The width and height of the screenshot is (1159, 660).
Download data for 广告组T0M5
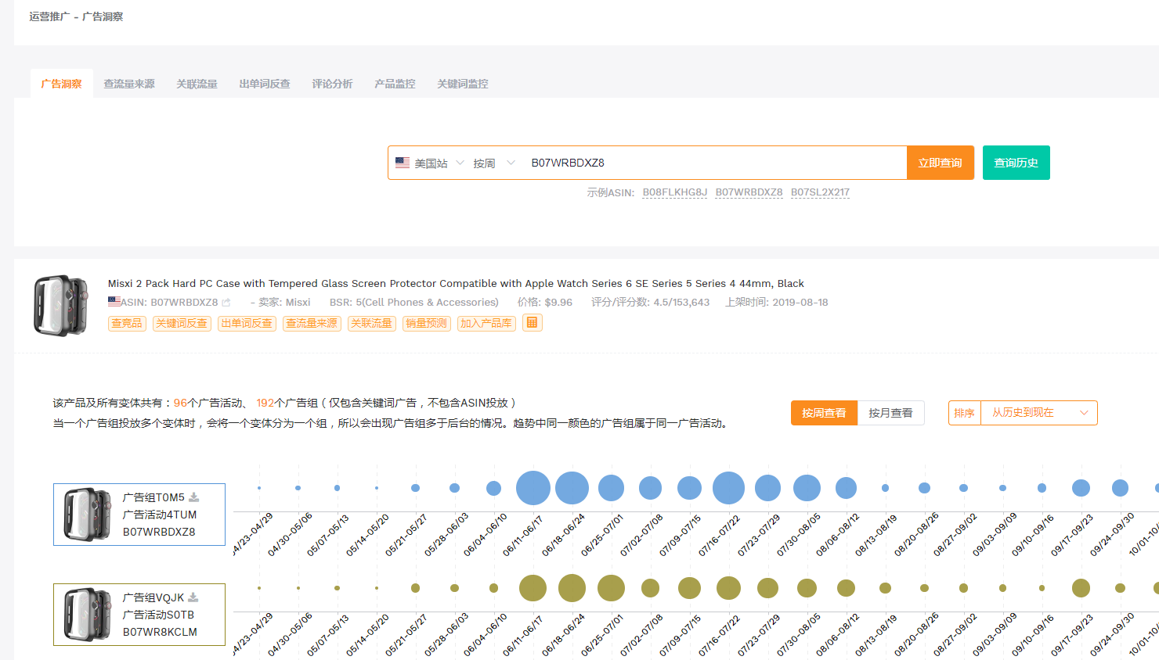click(x=193, y=497)
